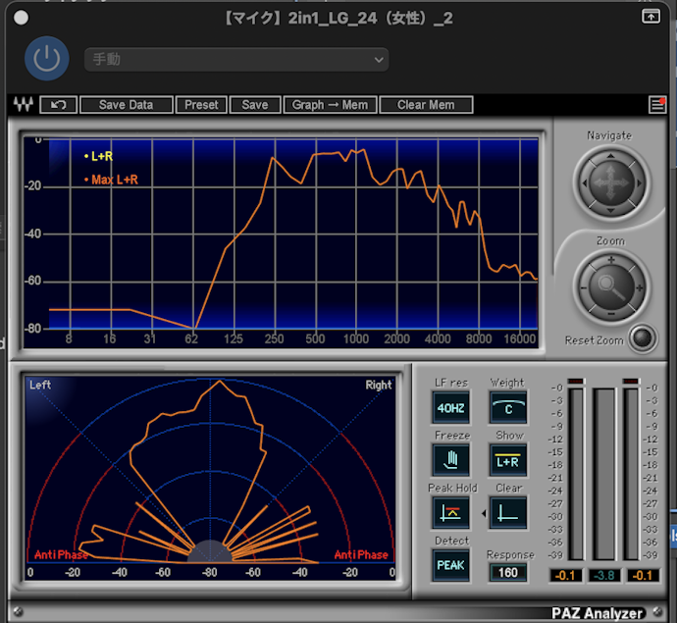Navigate down with the Navigate pad arrow
The height and width of the screenshot is (623, 677).
coord(610,210)
